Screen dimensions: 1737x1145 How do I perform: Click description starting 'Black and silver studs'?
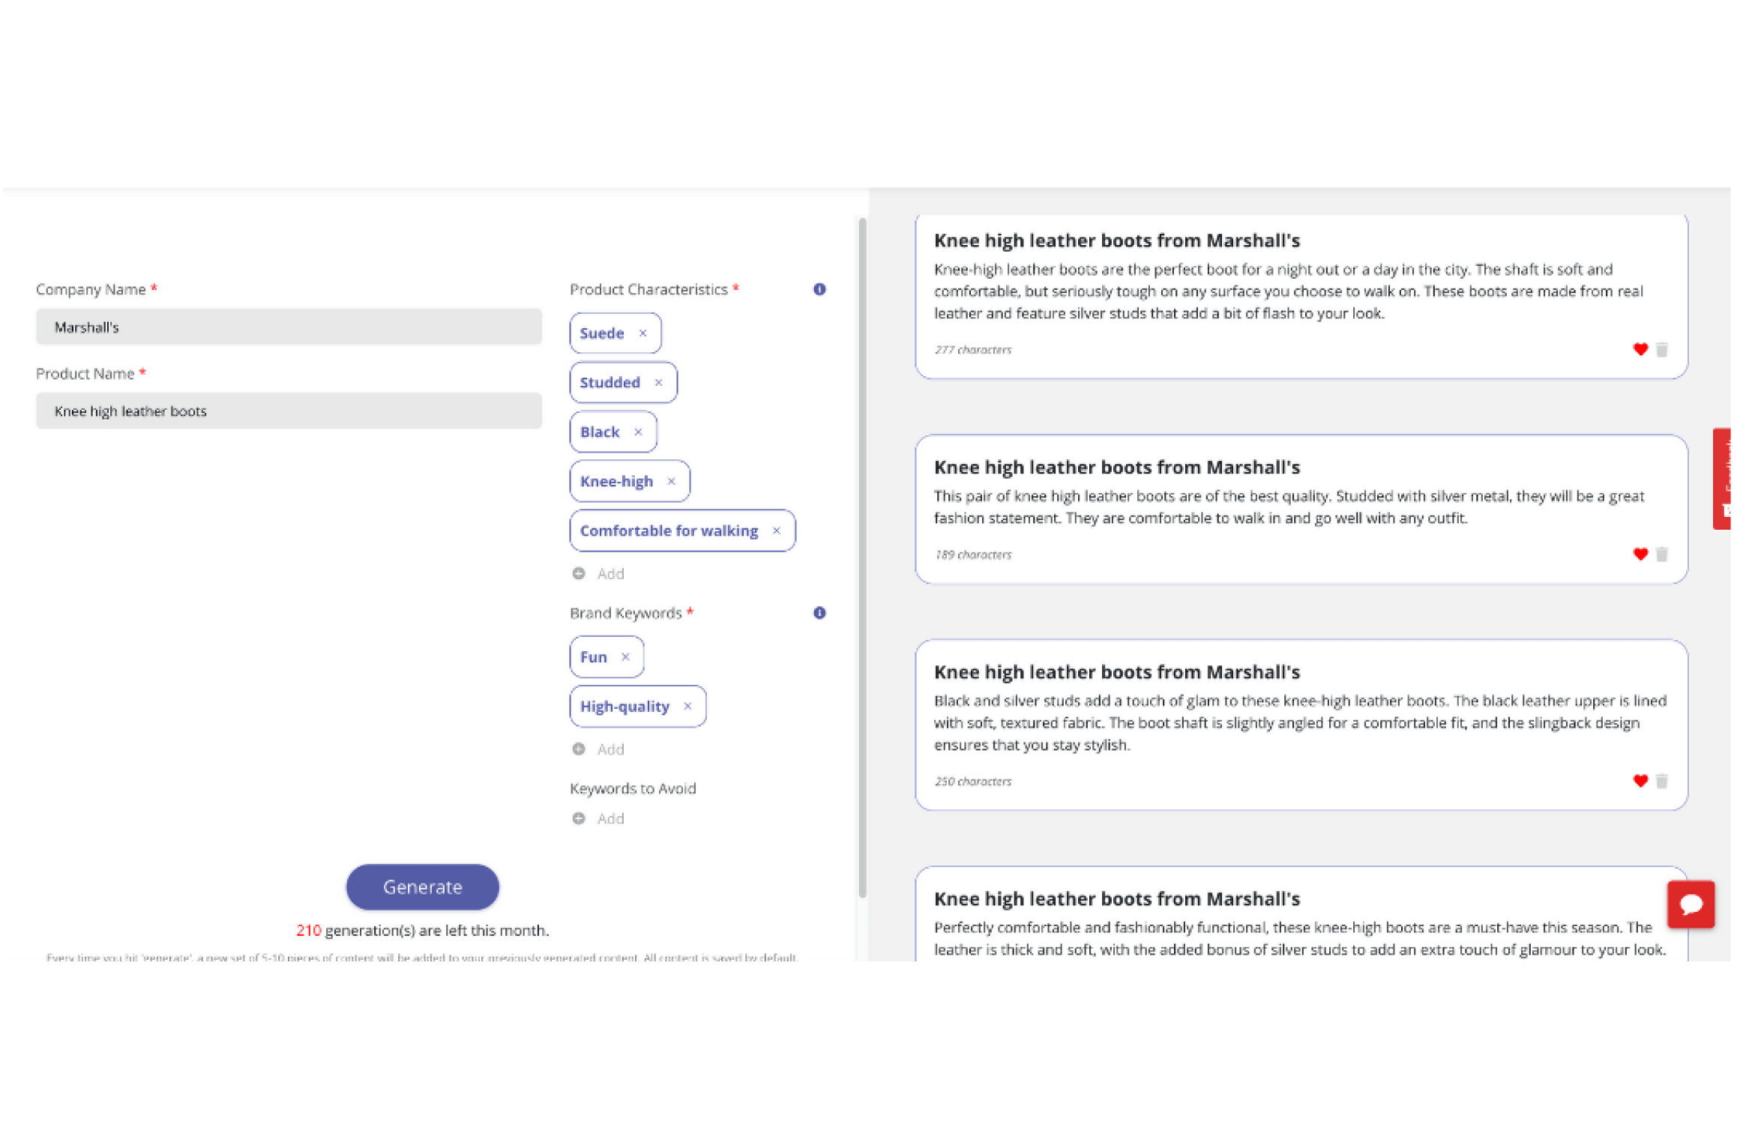click(x=1300, y=723)
